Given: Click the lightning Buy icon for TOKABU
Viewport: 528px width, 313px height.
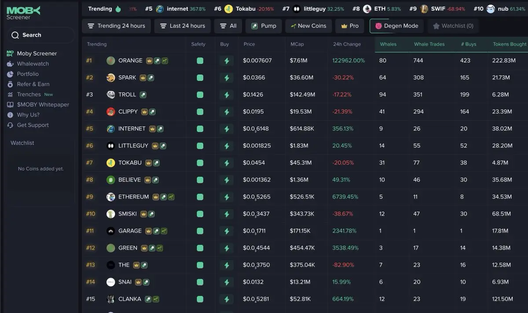Looking at the screenshot, I should coord(227,163).
